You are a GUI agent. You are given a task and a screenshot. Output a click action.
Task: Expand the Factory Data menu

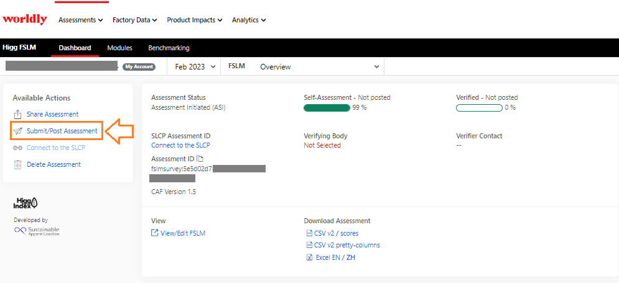[135, 20]
